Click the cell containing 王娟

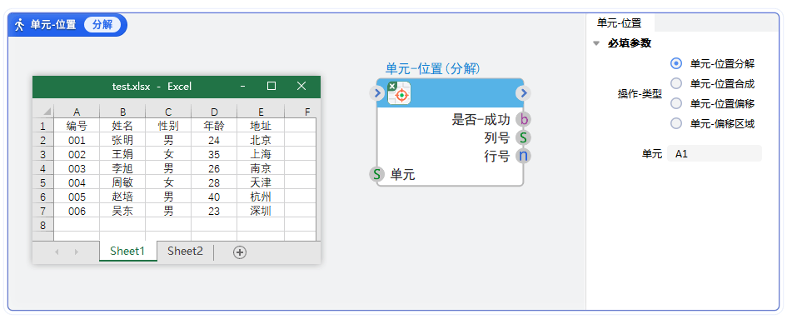click(122, 154)
